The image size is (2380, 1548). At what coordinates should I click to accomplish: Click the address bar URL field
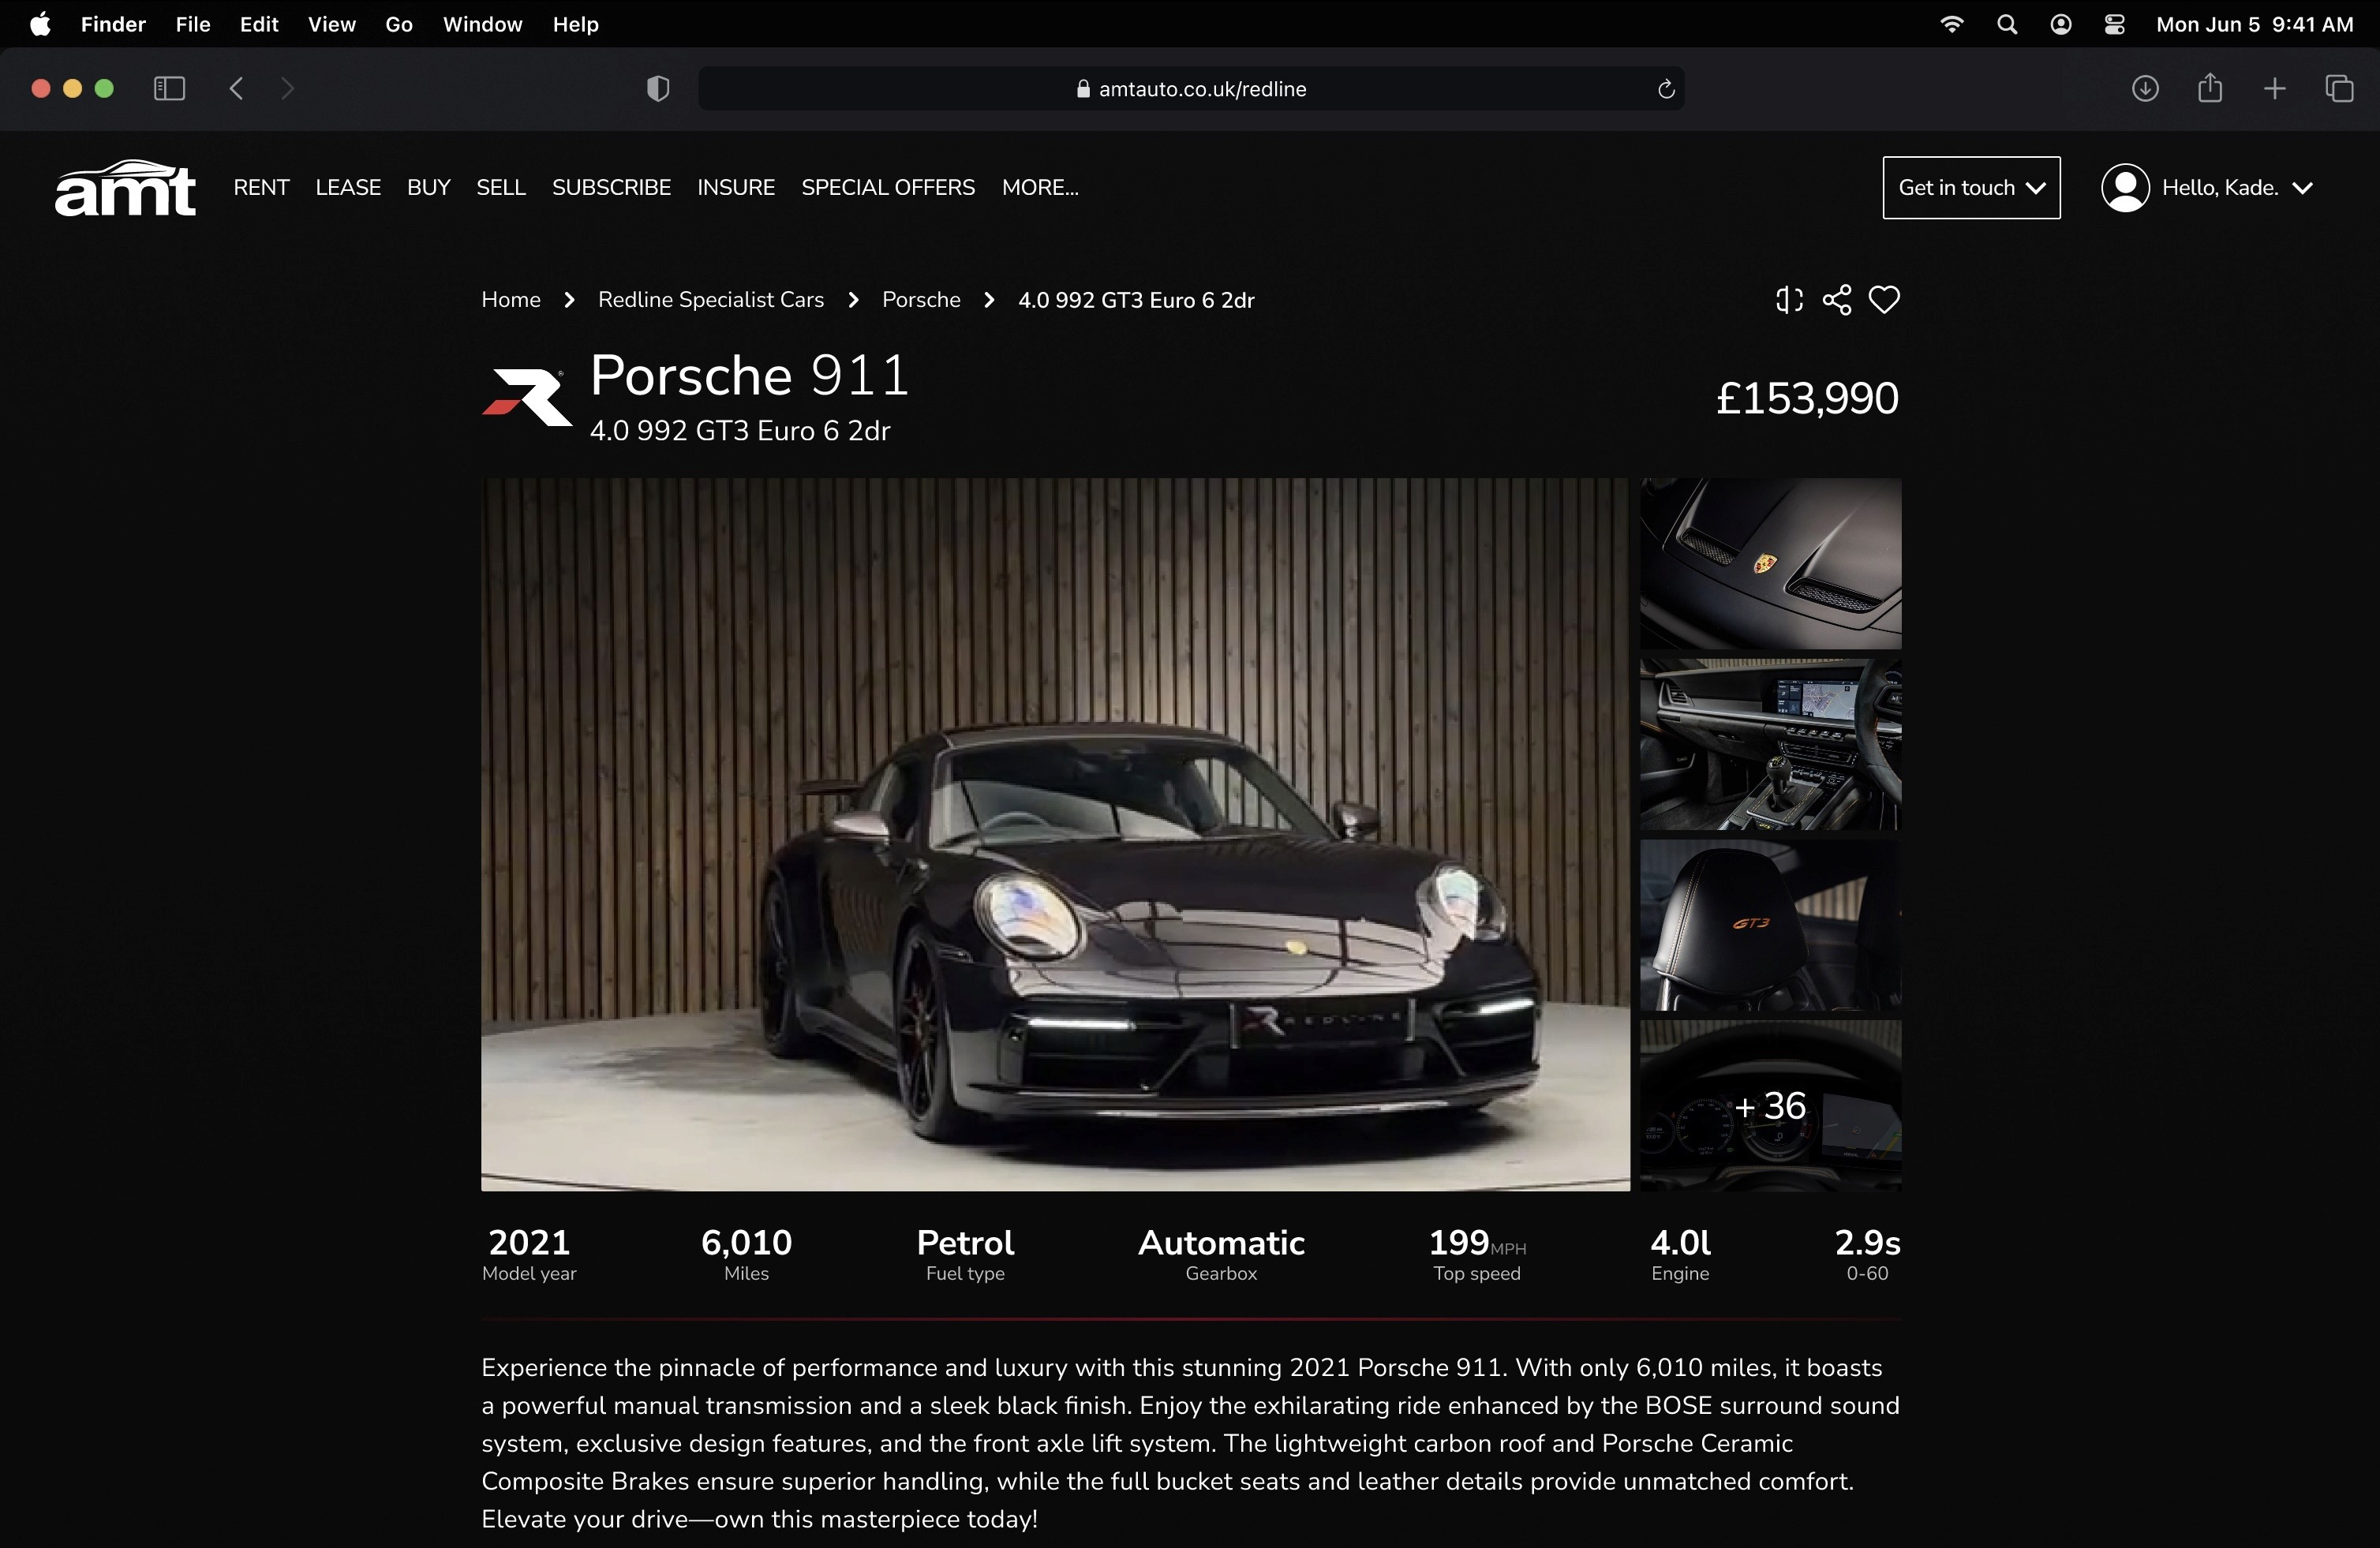coord(1191,89)
